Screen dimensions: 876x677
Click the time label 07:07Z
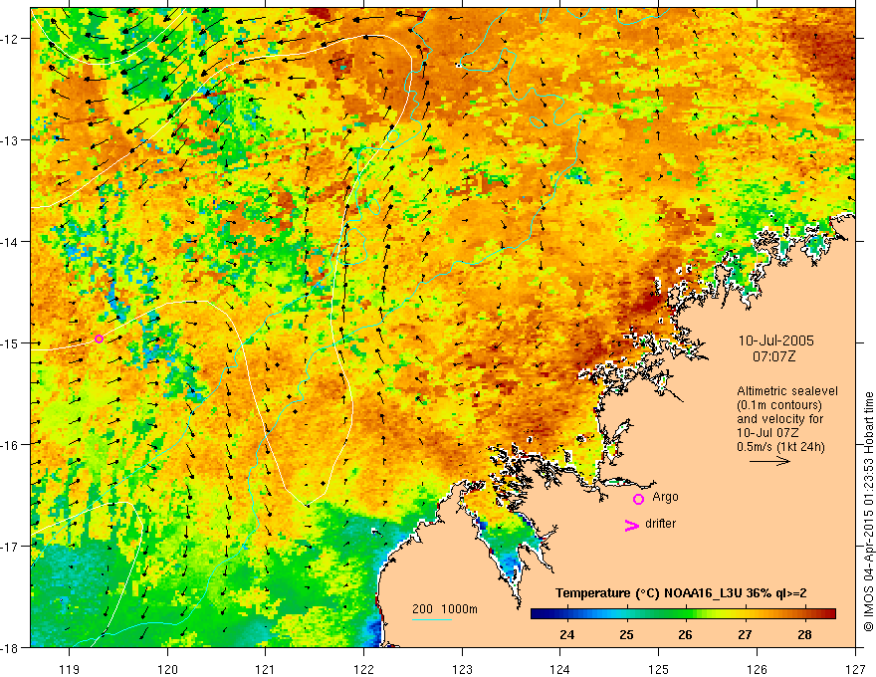tap(773, 356)
